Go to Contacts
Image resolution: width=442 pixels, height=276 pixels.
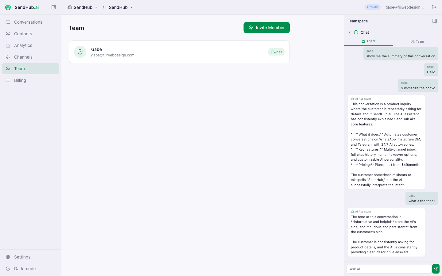(x=30, y=34)
